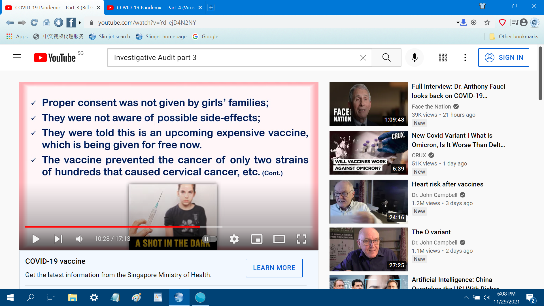Open The O variant video title
The image size is (544, 306).
(431, 232)
